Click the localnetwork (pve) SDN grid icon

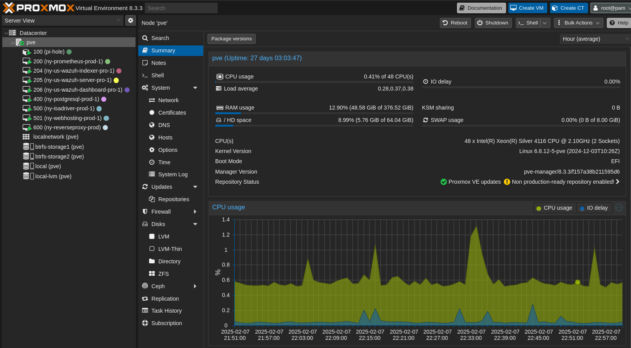[x=26, y=137]
